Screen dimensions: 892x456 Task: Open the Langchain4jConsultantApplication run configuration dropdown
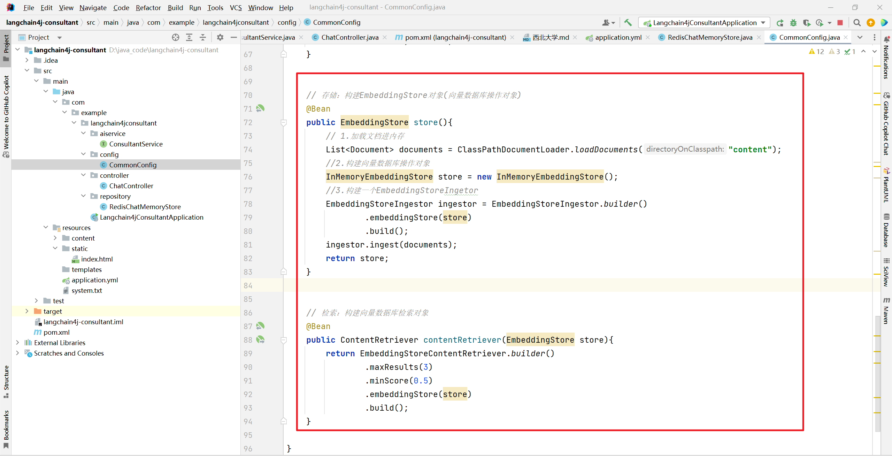[x=704, y=23]
